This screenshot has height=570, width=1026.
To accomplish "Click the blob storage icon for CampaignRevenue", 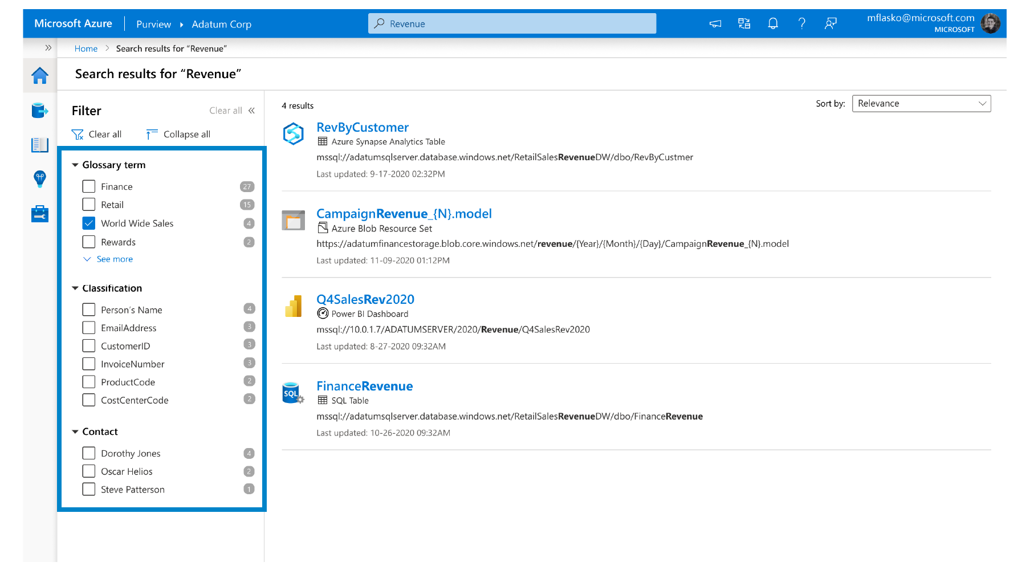I will (x=294, y=220).
